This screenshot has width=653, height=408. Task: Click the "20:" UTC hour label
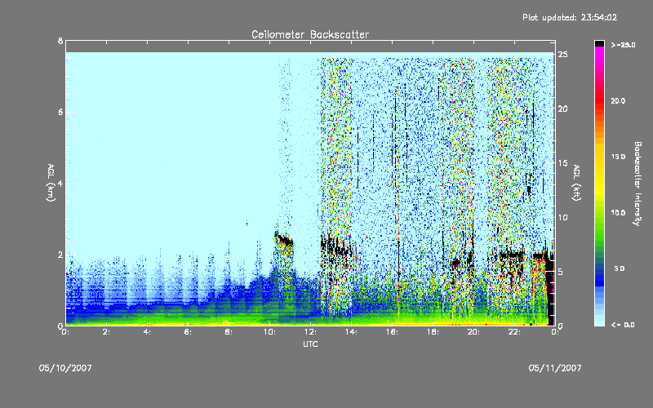click(x=473, y=332)
